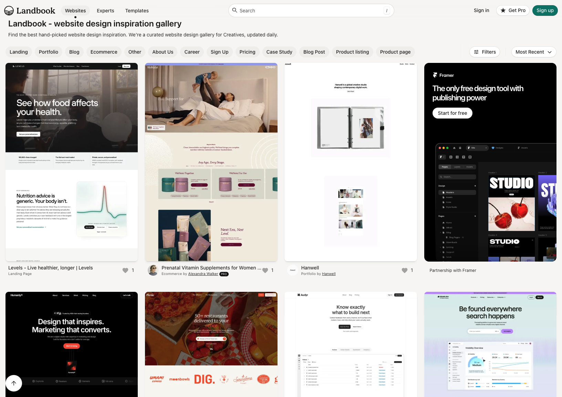562x397 pixels.
Task: Select the Other category chip
Action: pos(135,52)
